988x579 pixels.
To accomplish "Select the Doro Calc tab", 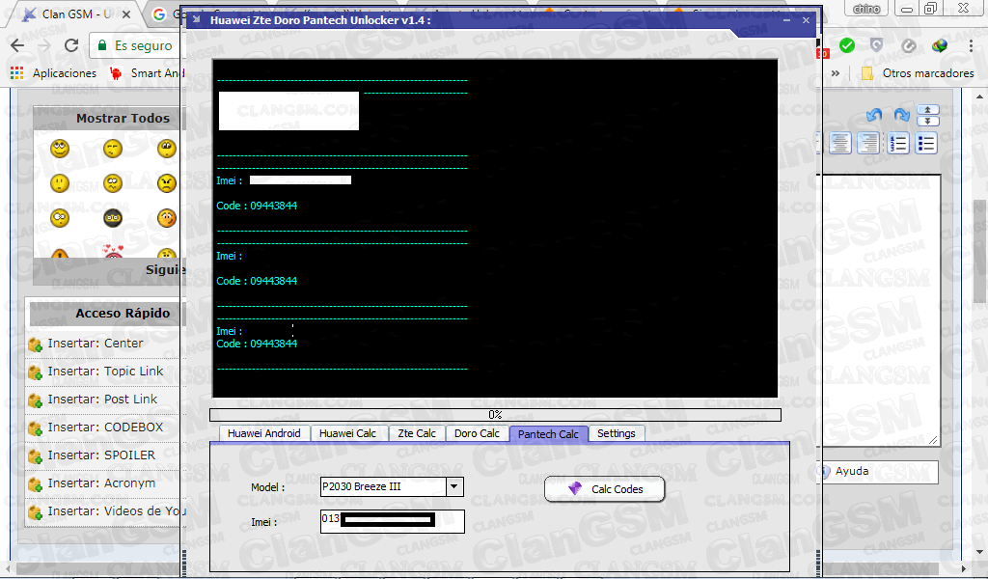I will 477,433.
